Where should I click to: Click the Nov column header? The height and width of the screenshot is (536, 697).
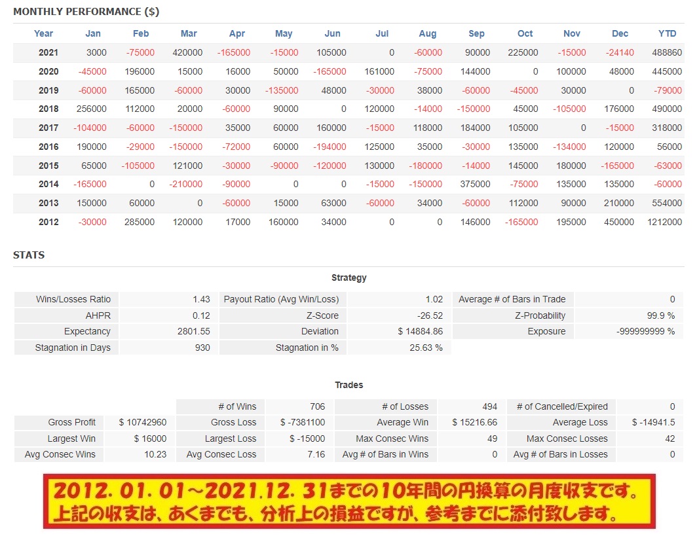[x=572, y=34]
